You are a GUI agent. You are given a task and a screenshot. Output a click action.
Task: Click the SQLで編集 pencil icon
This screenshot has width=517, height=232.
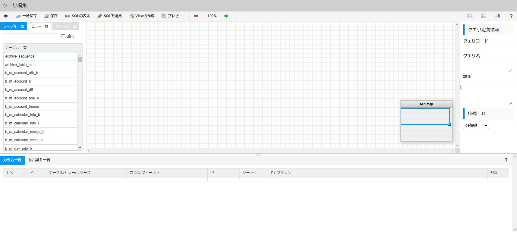100,16
